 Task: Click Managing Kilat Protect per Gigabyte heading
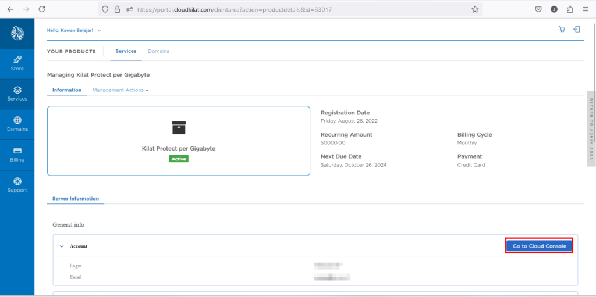tap(98, 75)
